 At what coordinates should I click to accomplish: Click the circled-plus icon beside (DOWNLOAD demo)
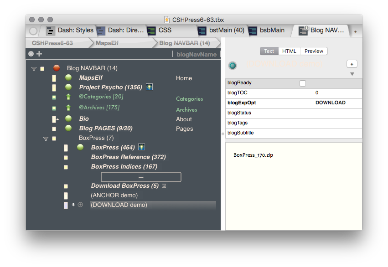coord(80,205)
